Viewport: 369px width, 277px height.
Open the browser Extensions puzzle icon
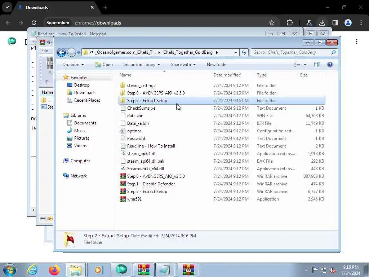tap(290, 23)
